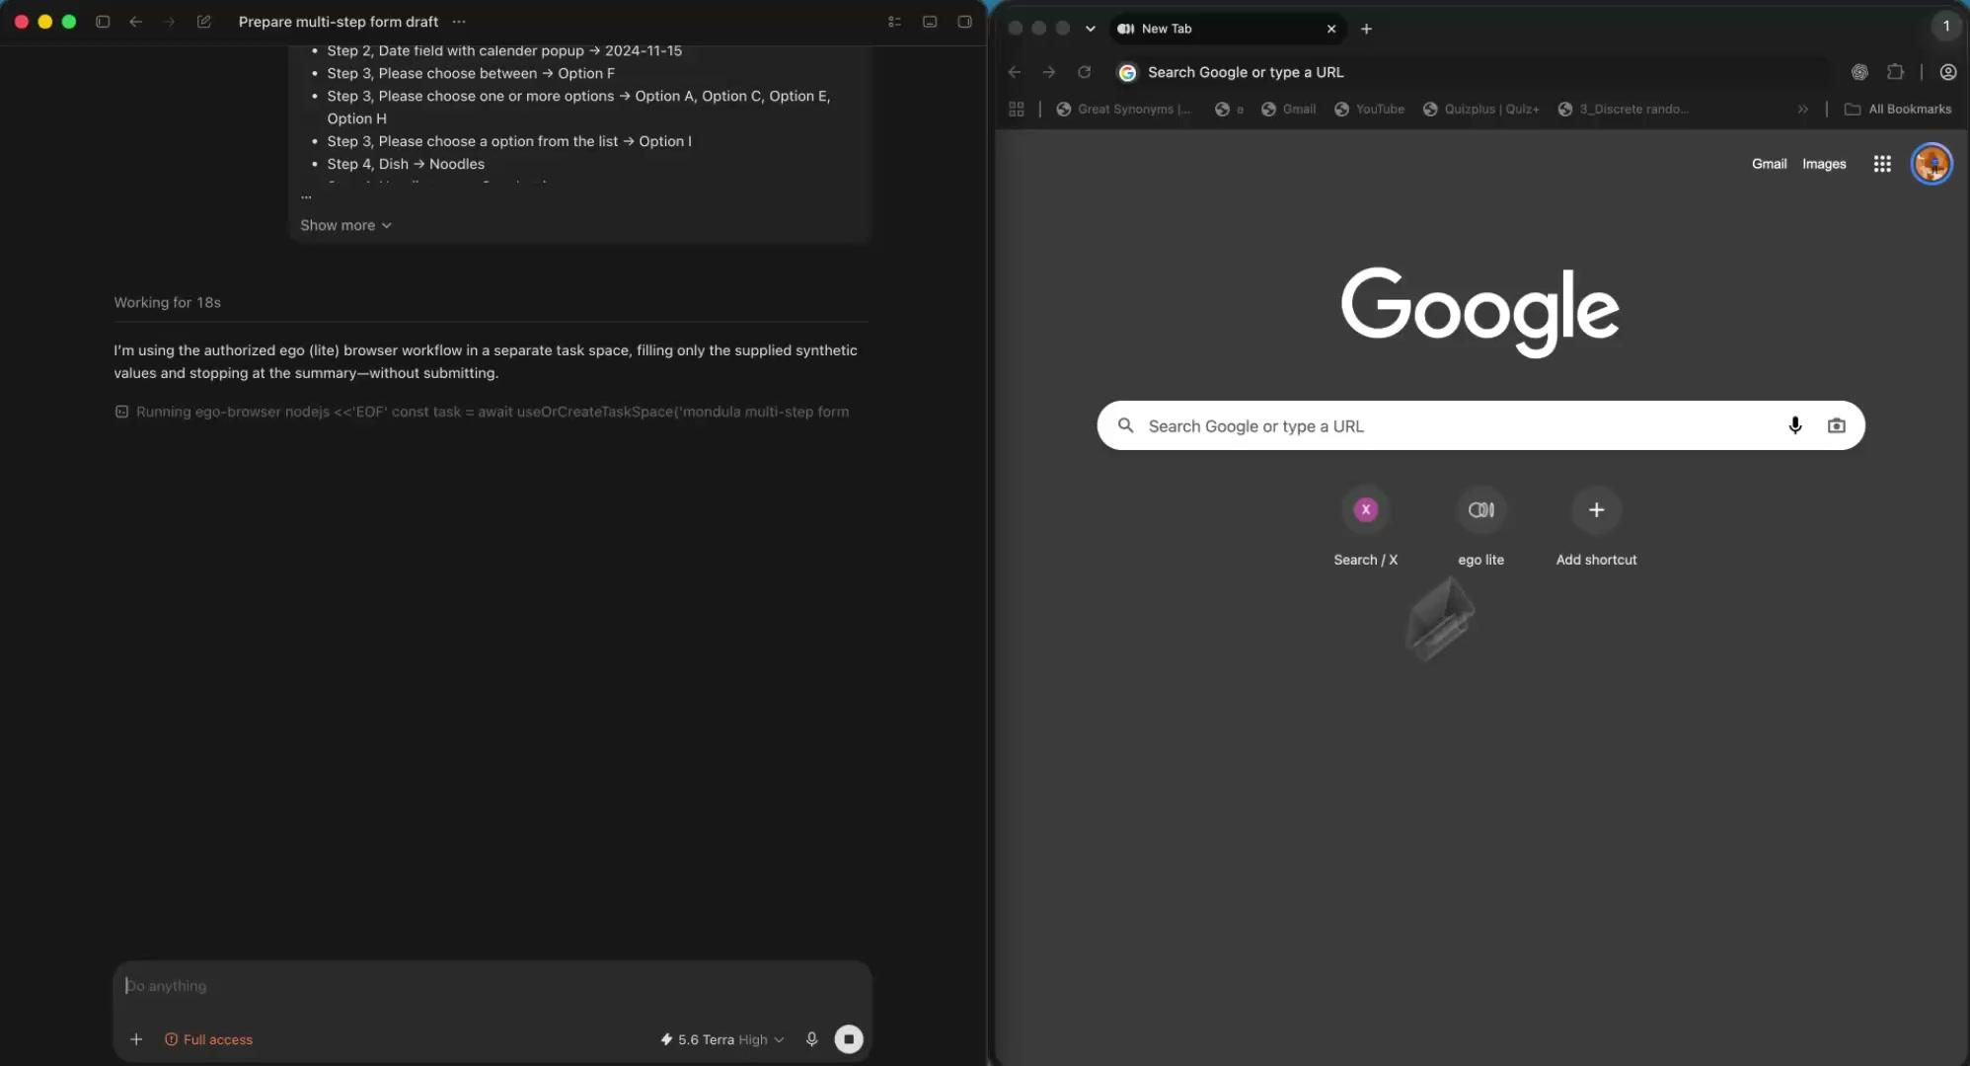Click the running ego-browser command line
This screenshot has height=1066, width=1970.
click(483, 412)
